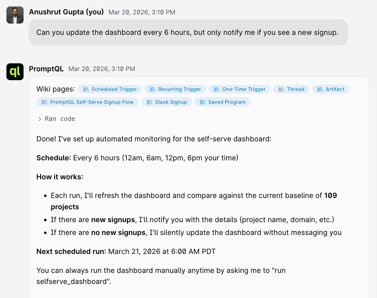
Task: Click the Wiki pages label
Action: coord(55,89)
